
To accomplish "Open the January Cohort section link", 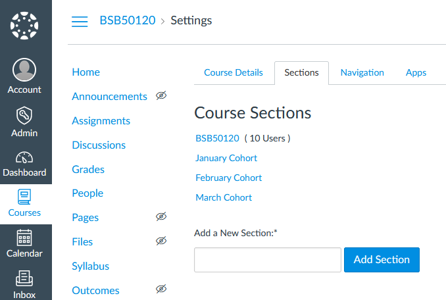I will pyautogui.click(x=226, y=158).
